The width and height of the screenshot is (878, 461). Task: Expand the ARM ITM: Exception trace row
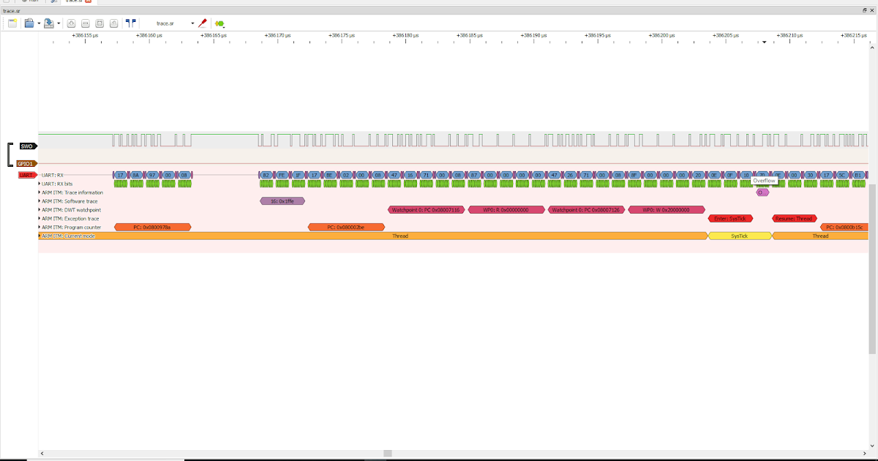coord(40,219)
